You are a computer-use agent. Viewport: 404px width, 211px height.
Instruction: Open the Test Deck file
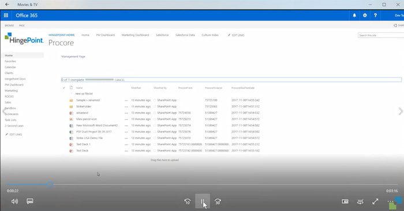tap(82, 151)
